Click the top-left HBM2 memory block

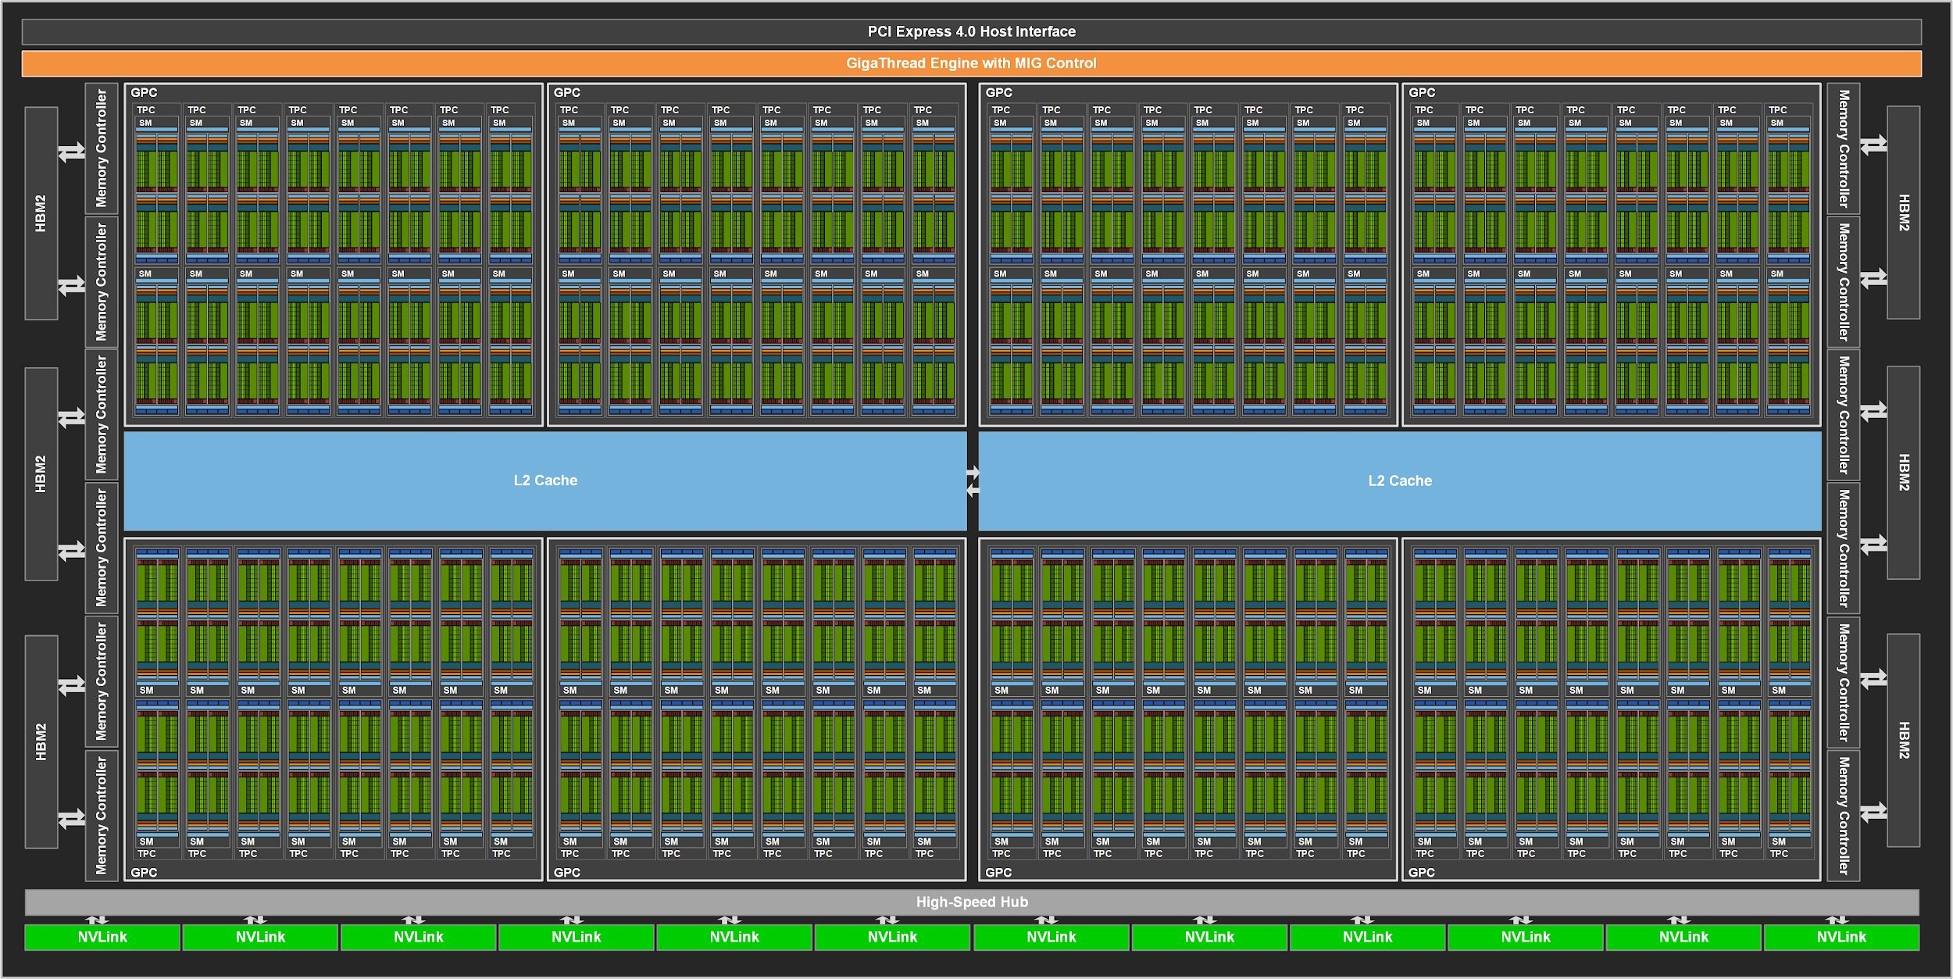coord(41,213)
